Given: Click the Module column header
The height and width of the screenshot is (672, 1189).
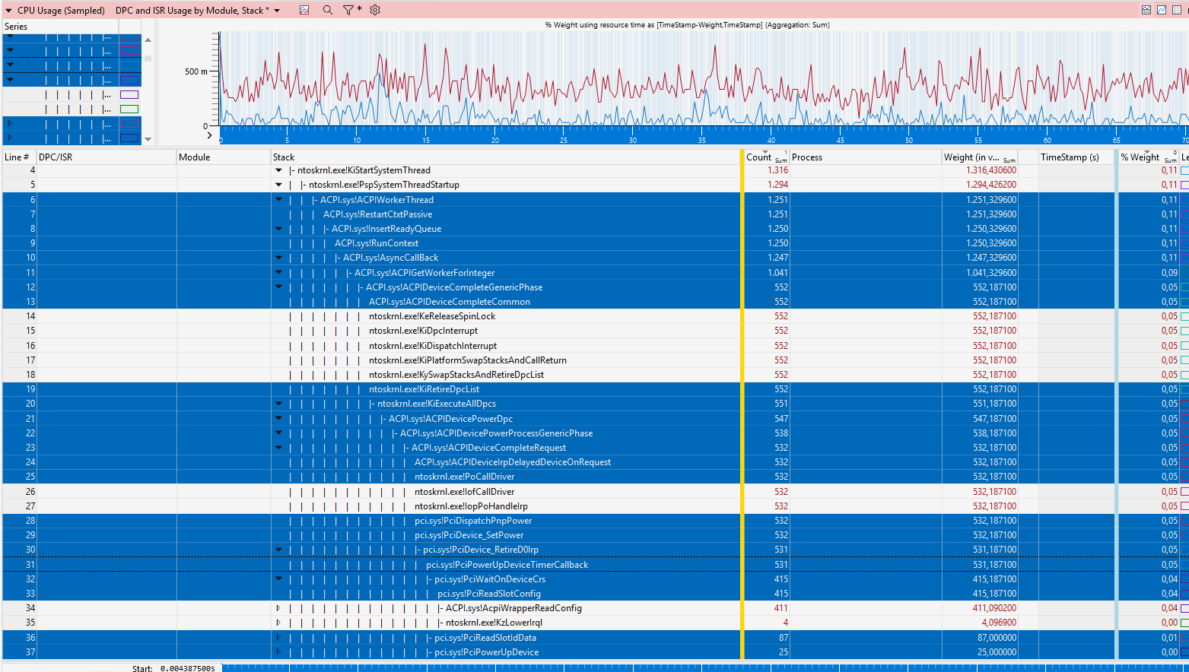Looking at the screenshot, I should (x=224, y=157).
